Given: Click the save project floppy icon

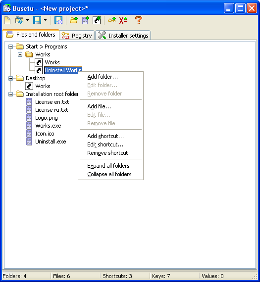Looking at the screenshot, I should coord(37,20).
